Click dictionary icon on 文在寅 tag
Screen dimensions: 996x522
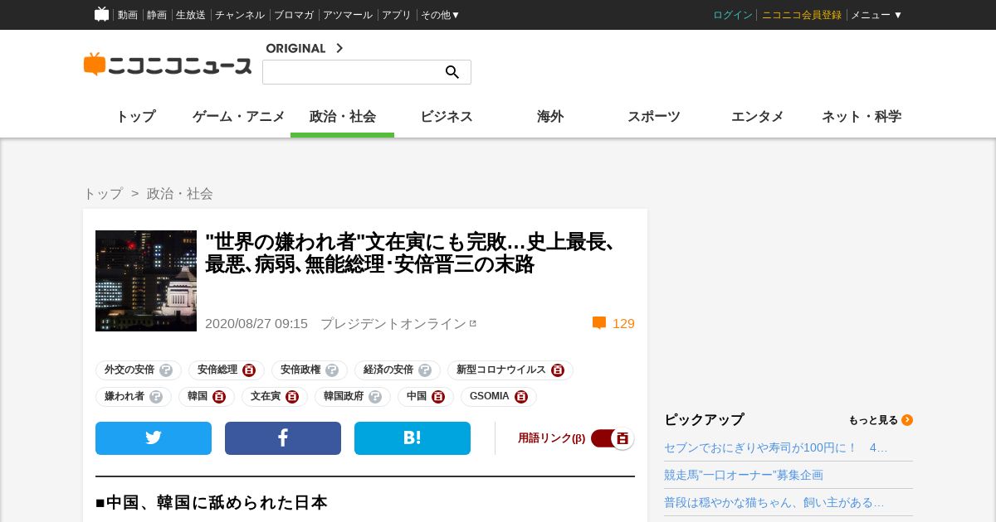pyautogui.click(x=292, y=397)
